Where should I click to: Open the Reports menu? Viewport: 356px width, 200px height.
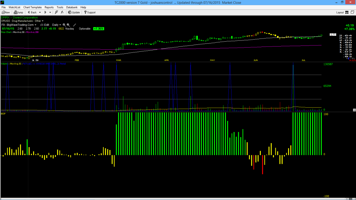click(49, 7)
